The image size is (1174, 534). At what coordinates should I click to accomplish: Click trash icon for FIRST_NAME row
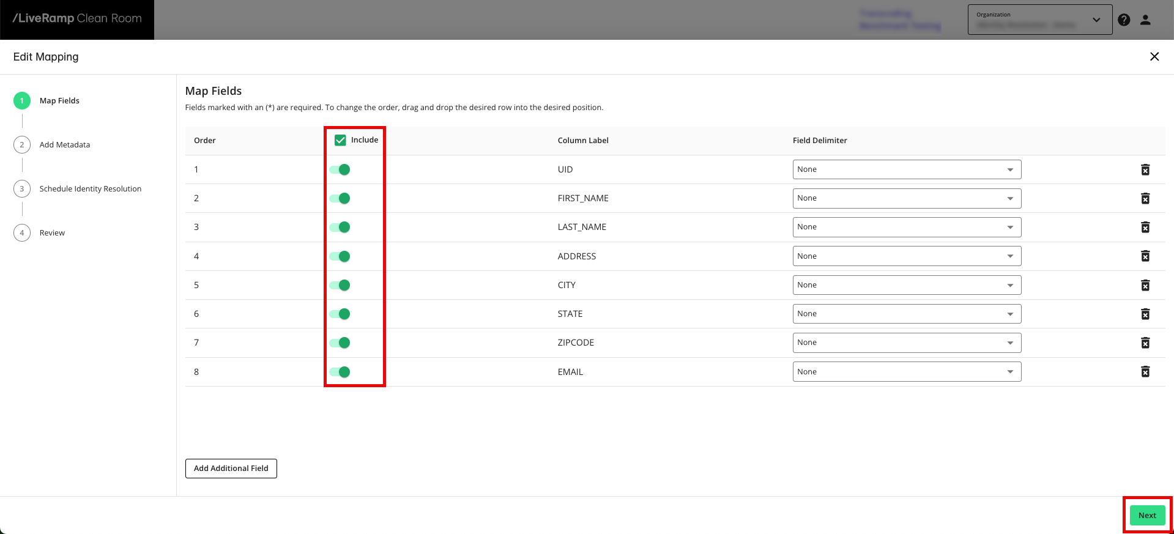(x=1145, y=199)
